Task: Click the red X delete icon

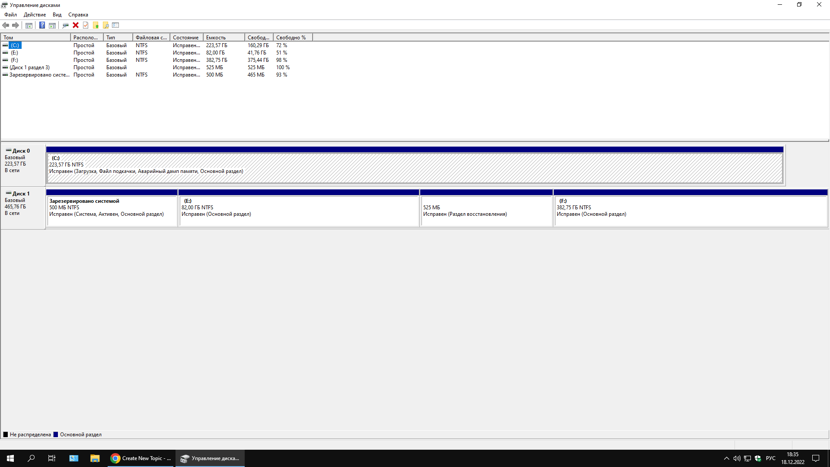Action: coord(76,25)
